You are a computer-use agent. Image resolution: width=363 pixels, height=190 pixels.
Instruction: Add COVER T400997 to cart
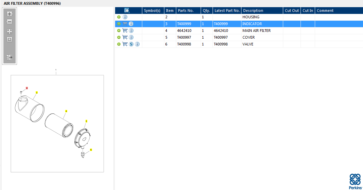tap(125, 37)
